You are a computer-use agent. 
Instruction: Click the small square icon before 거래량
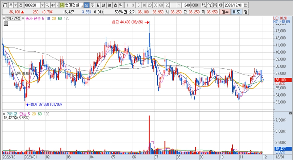coord(4,114)
